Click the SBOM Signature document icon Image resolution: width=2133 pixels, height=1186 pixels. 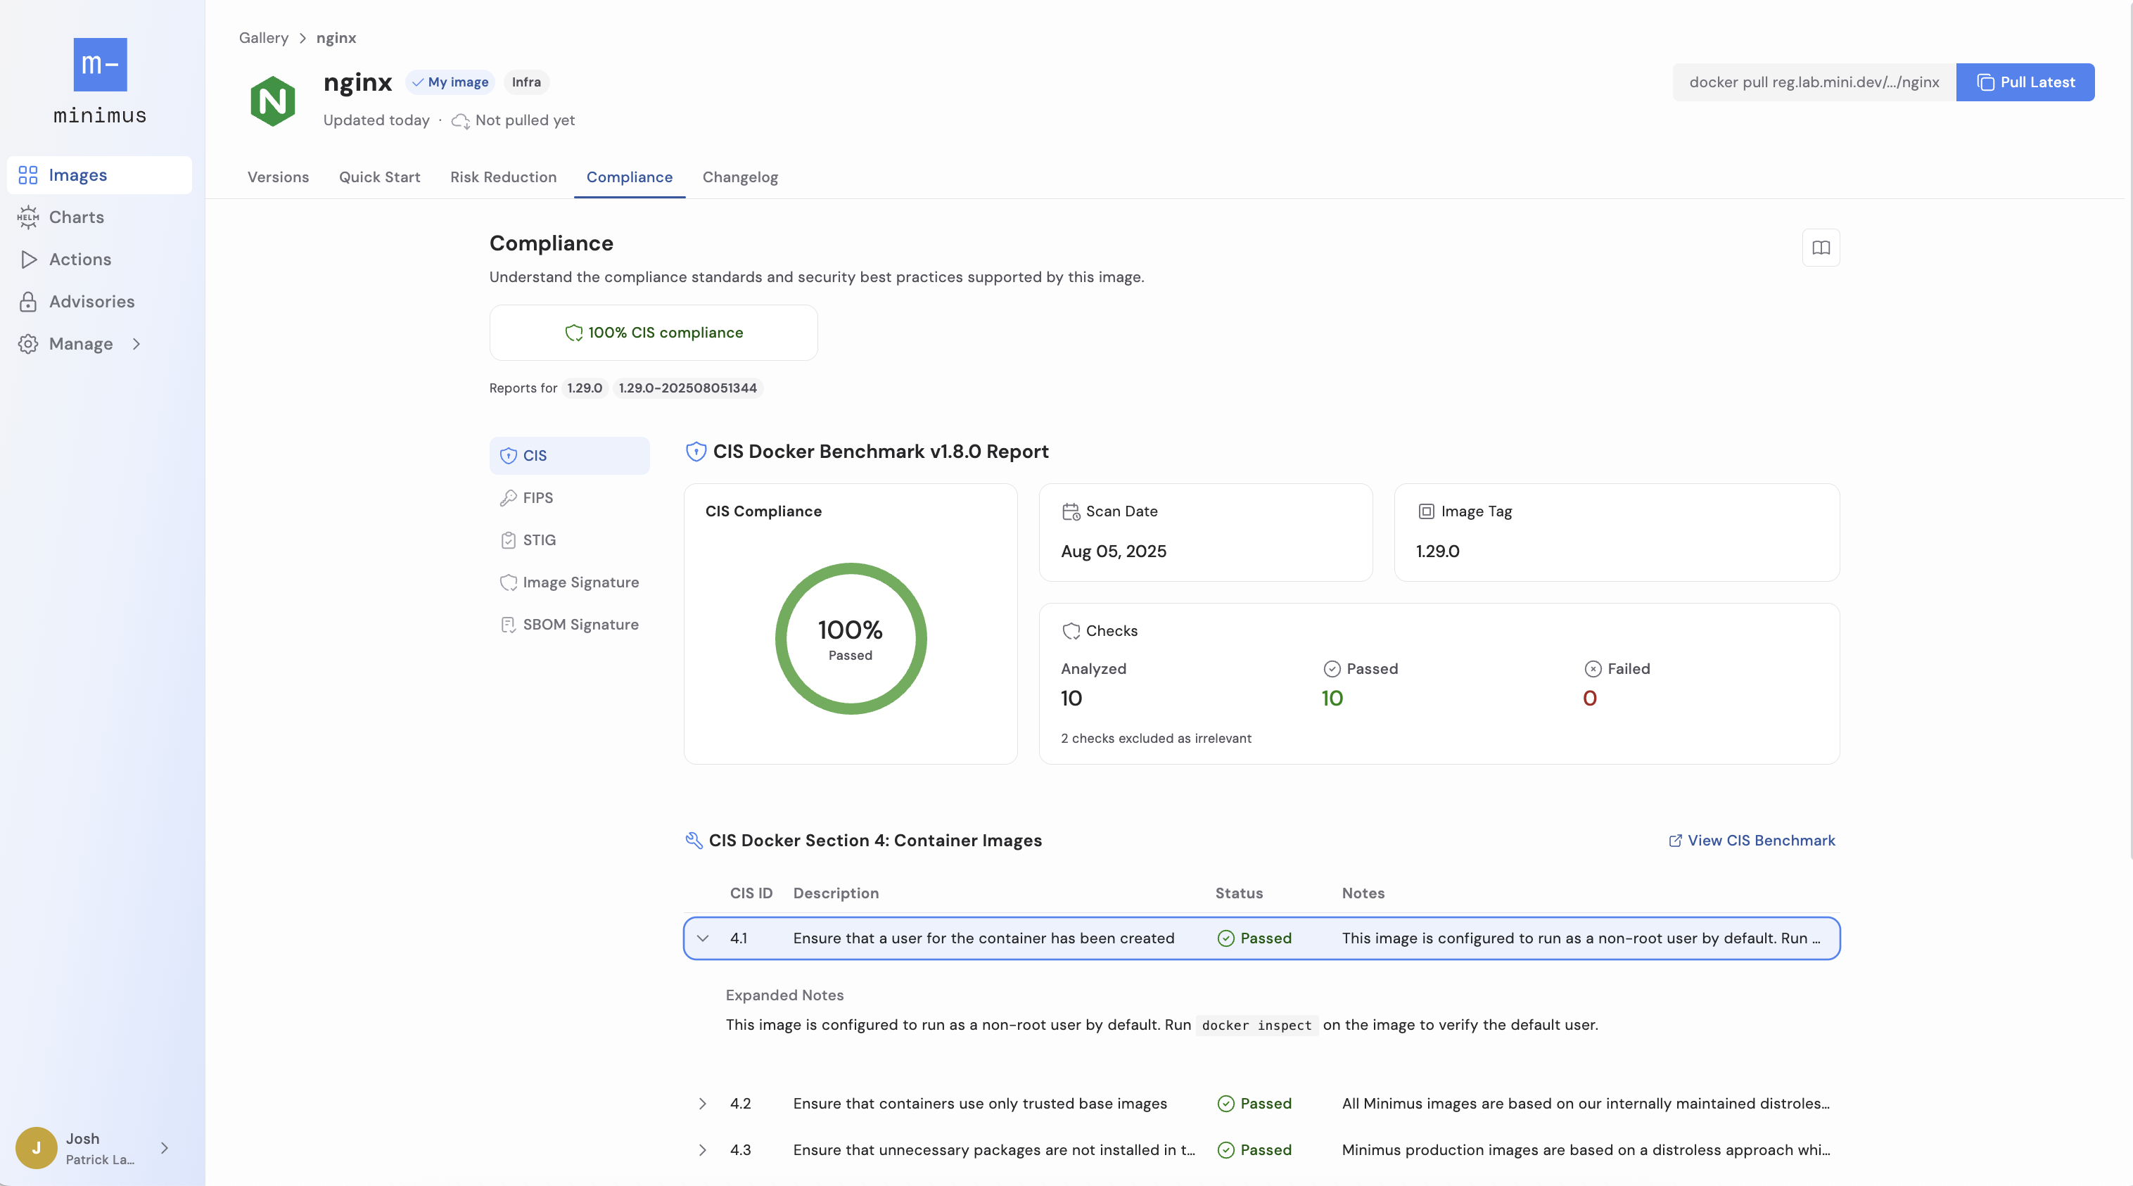[509, 625]
